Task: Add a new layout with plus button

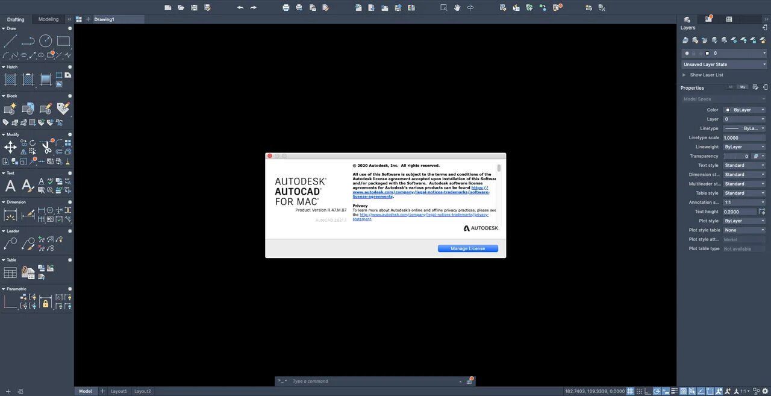Action: click(x=102, y=391)
